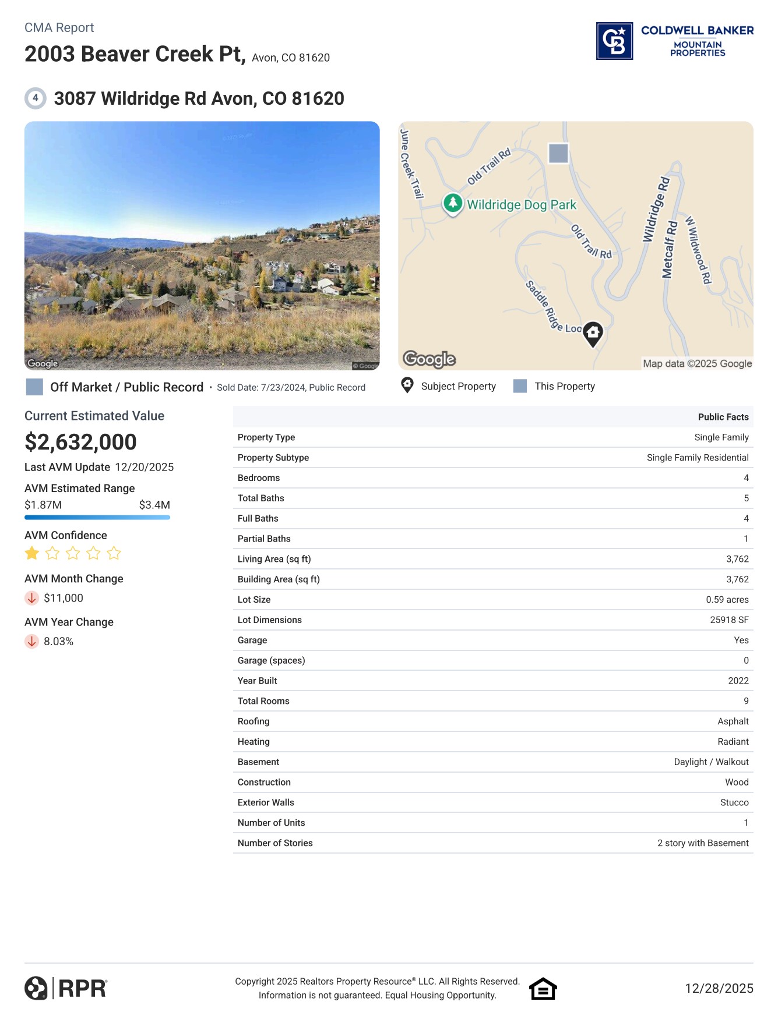Click the Off Market status square
The height and width of the screenshot is (1012, 778).
[34, 387]
